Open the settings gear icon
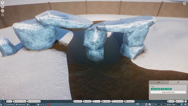The width and height of the screenshot is (188, 106). tap(184, 3)
